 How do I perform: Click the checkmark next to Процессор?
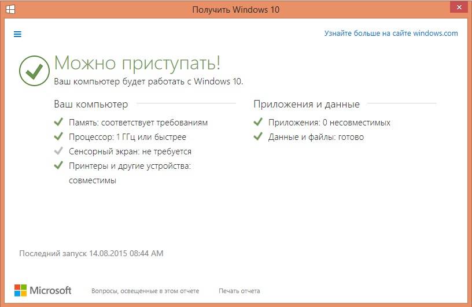58,136
